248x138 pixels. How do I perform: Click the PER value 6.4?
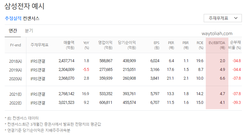[x=171, y=61]
